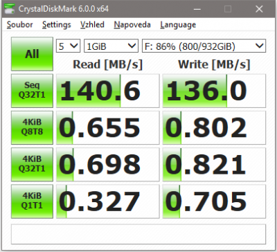The image size is (277, 252).
Task: Start the 4KiB Q1T1 test
Action: [x=32, y=201]
